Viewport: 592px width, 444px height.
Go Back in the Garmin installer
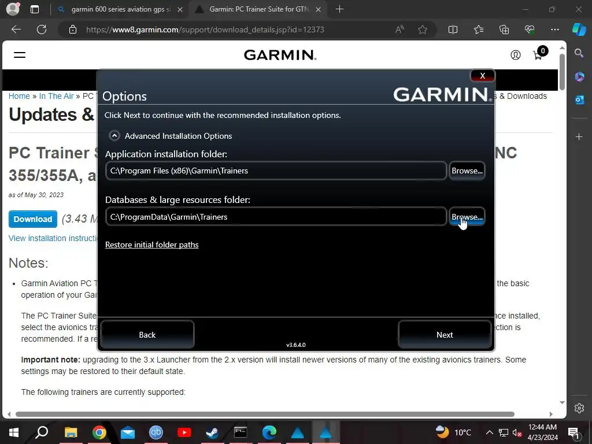pos(147,335)
